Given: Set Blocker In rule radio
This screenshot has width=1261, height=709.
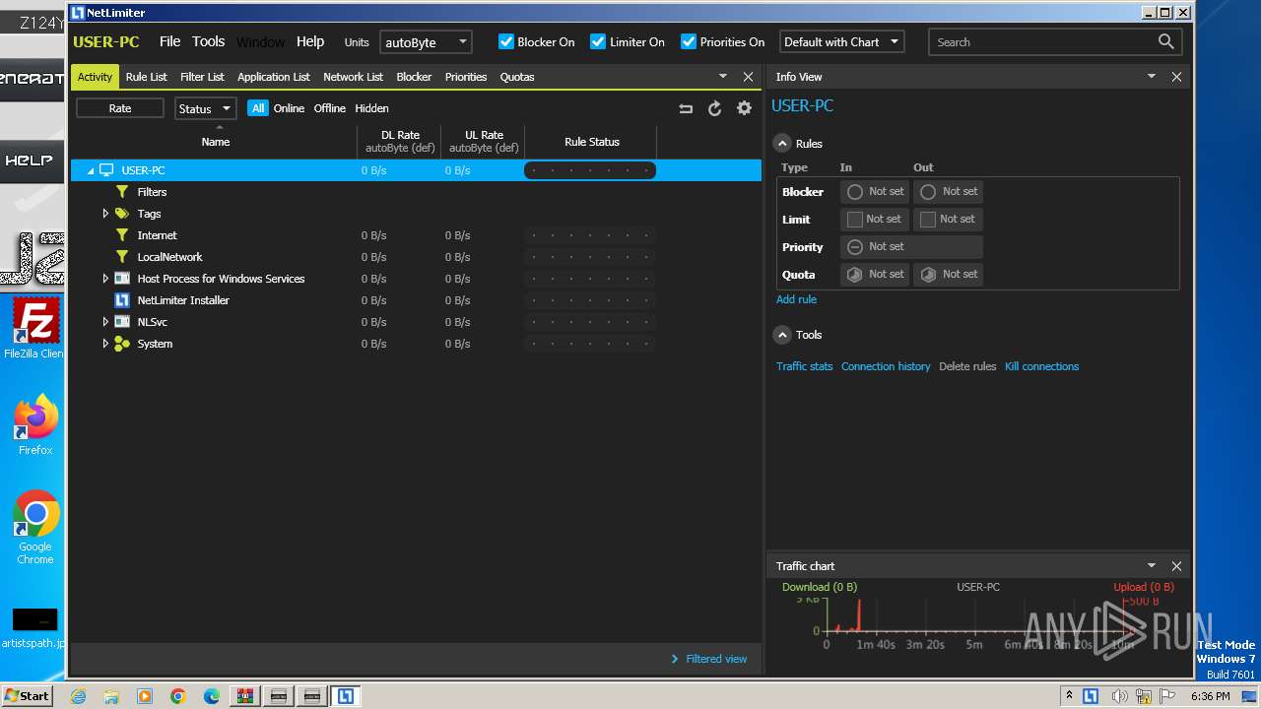Looking at the screenshot, I should coord(855,192).
